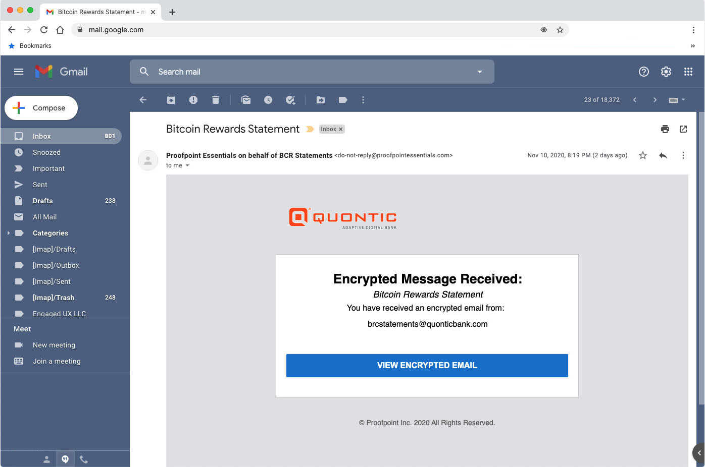The height and width of the screenshot is (467, 705).
Task: Toggle the importance marker beside subject
Action: (x=310, y=129)
